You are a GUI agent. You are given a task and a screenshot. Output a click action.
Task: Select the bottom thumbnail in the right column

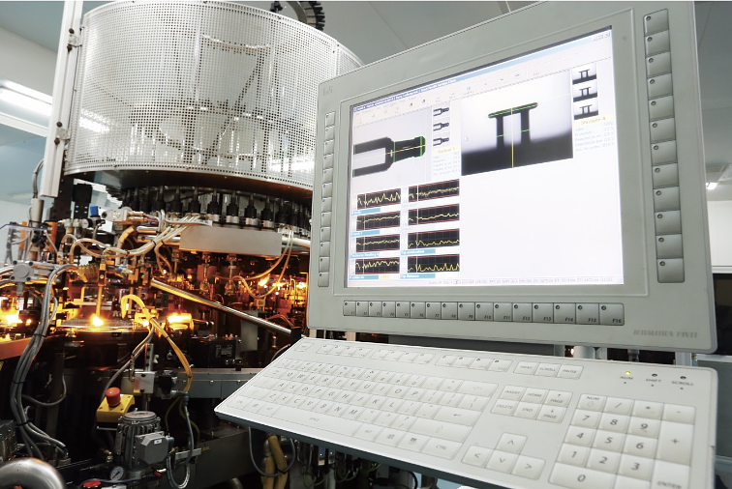coord(585,110)
